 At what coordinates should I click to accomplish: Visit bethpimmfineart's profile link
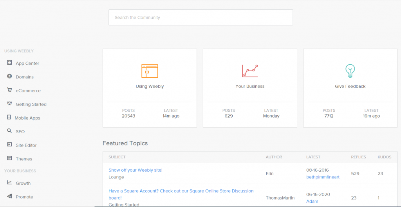point(323,177)
